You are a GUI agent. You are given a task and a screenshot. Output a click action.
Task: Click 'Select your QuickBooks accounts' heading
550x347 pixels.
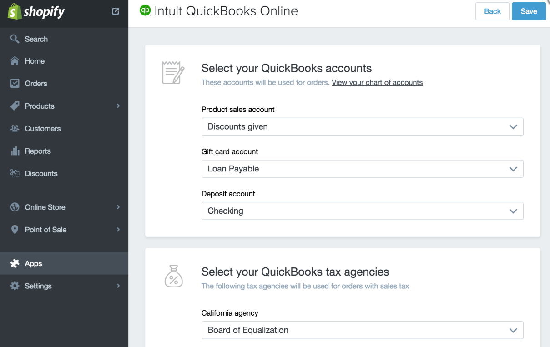click(x=287, y=68)
